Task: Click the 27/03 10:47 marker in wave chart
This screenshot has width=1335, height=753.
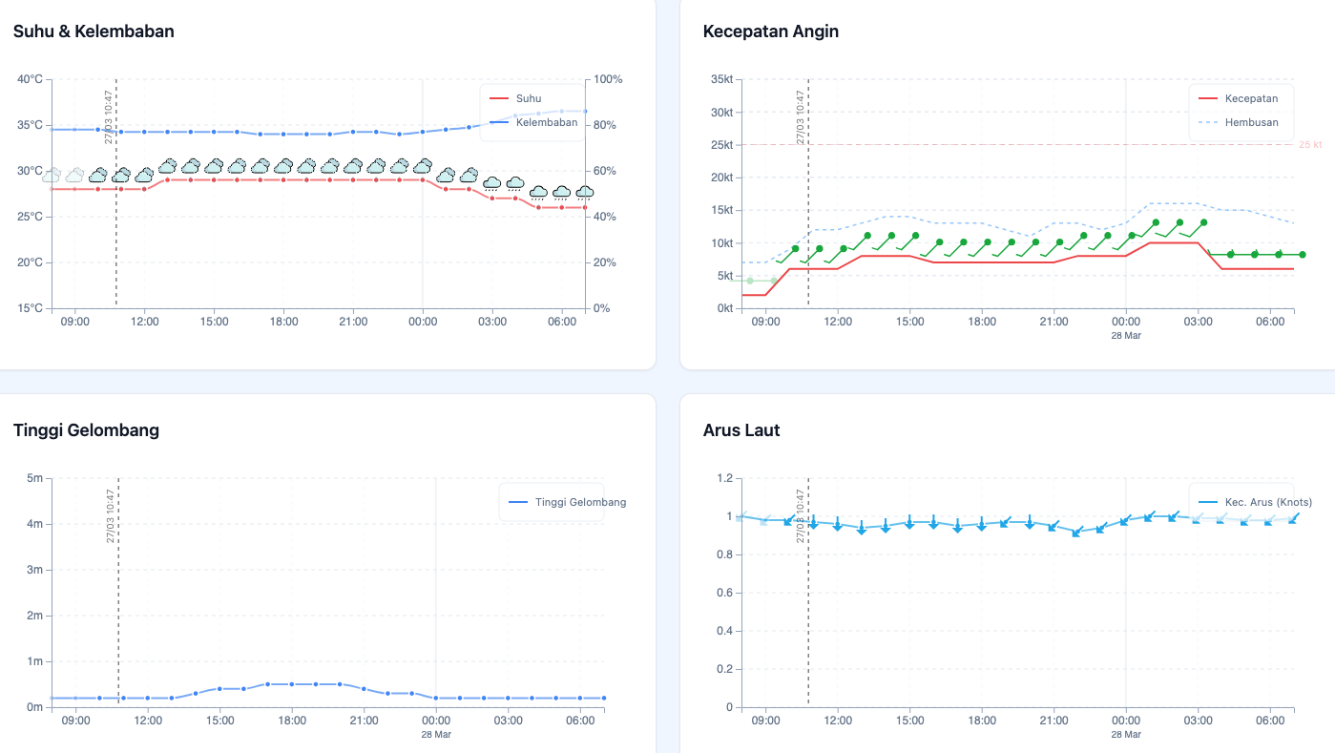Action: [x=112, y=515]
